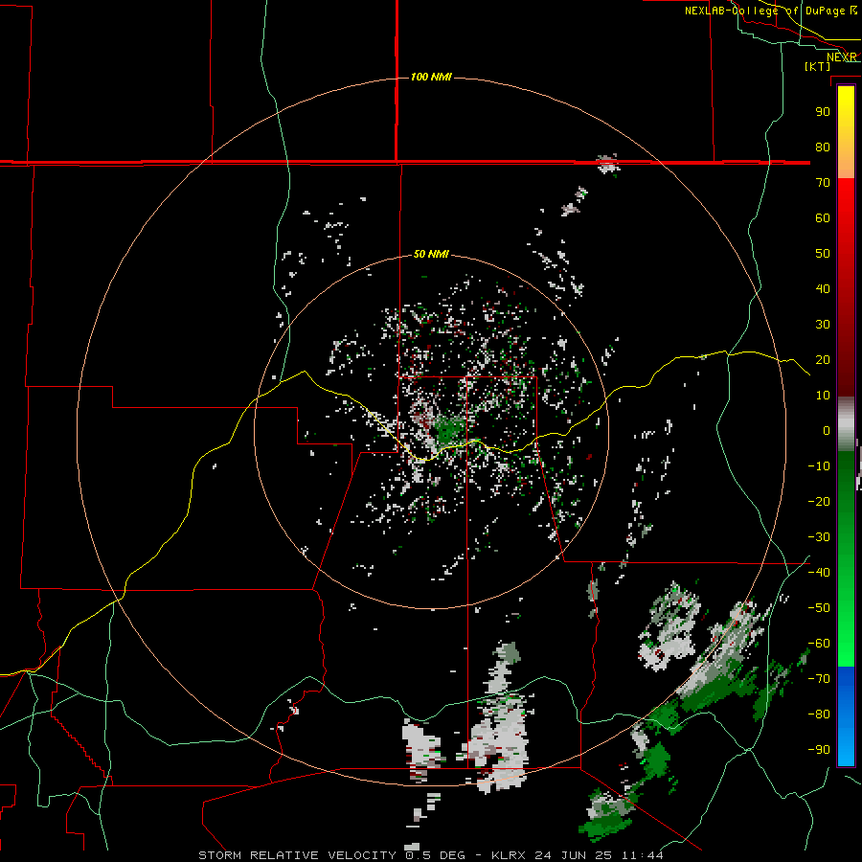Click the -60 scale label
The height and width of the screenshot is (862, 862).
819,644
